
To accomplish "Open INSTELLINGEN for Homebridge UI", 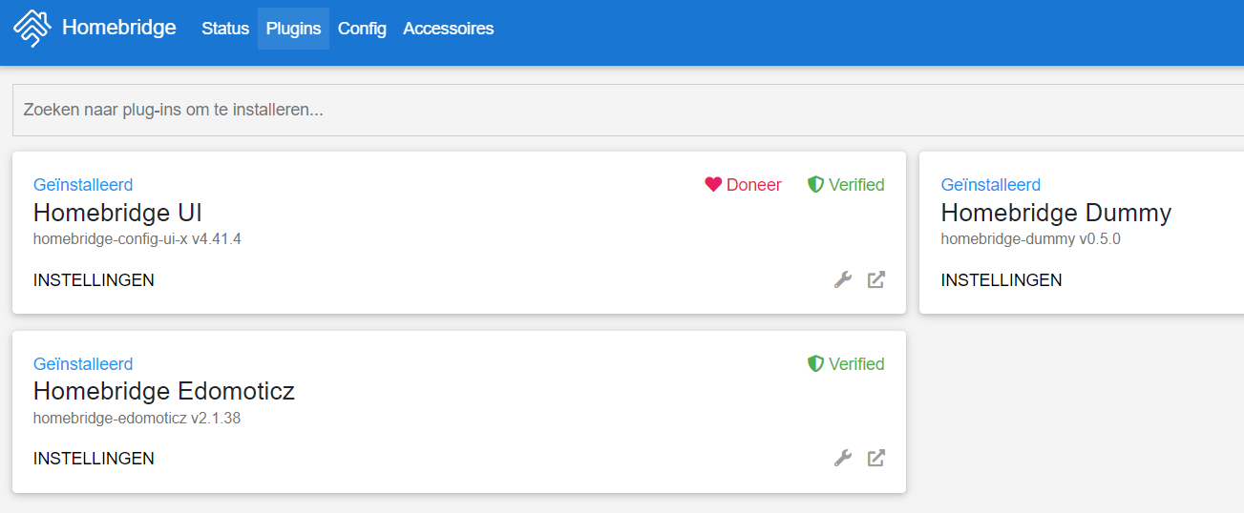I will [x=94, y=279].
